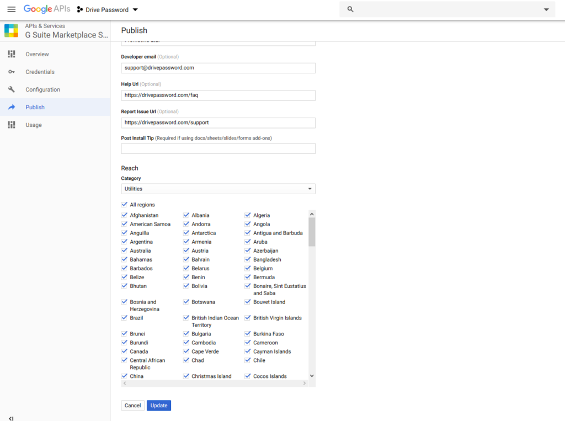Click the Developer email field
Image resolution: width=565 pixels, height=421 pixels.
click(x=218, y=68)
